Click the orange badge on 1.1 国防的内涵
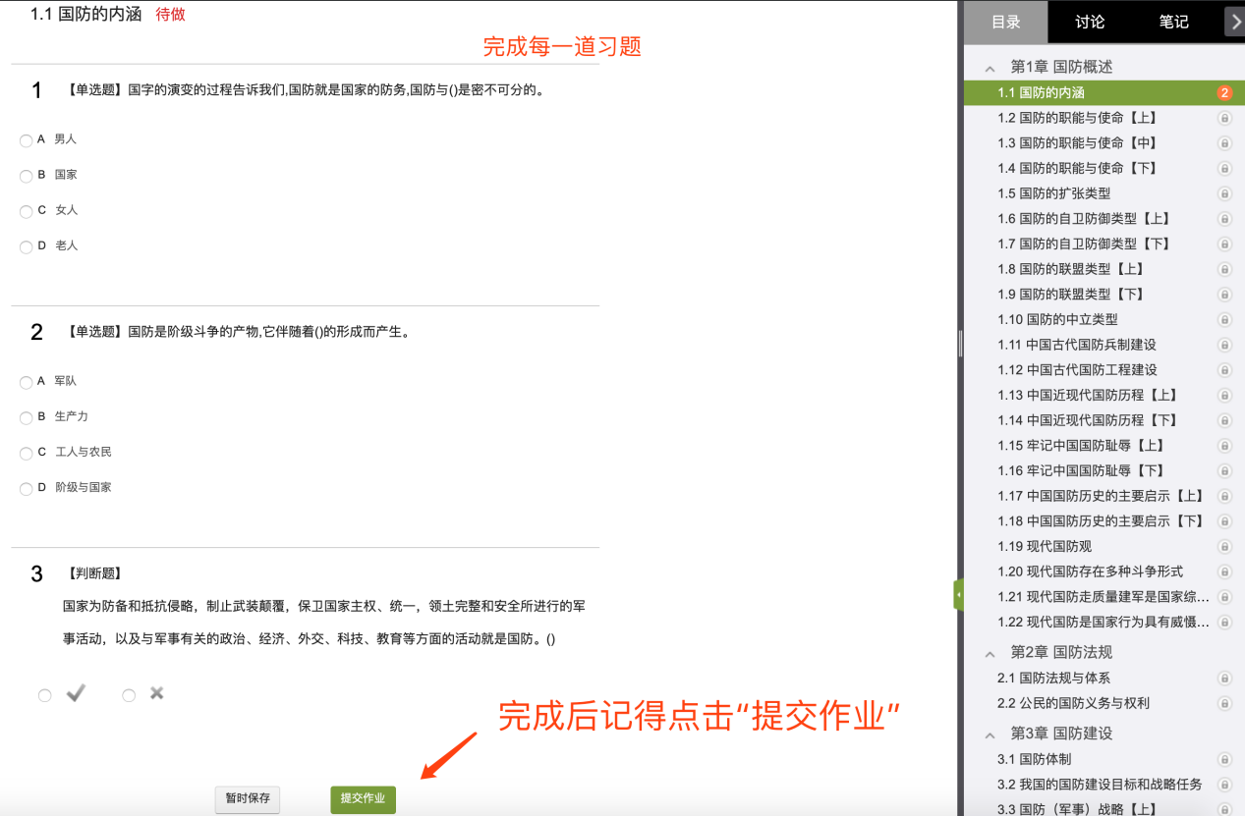1245x816 pixels. [1224, 93]
